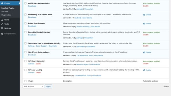This screenshot has height=96, width=171.
Task: Tick the WP Lazy Loading checkbox
Action: pos(26,70)
